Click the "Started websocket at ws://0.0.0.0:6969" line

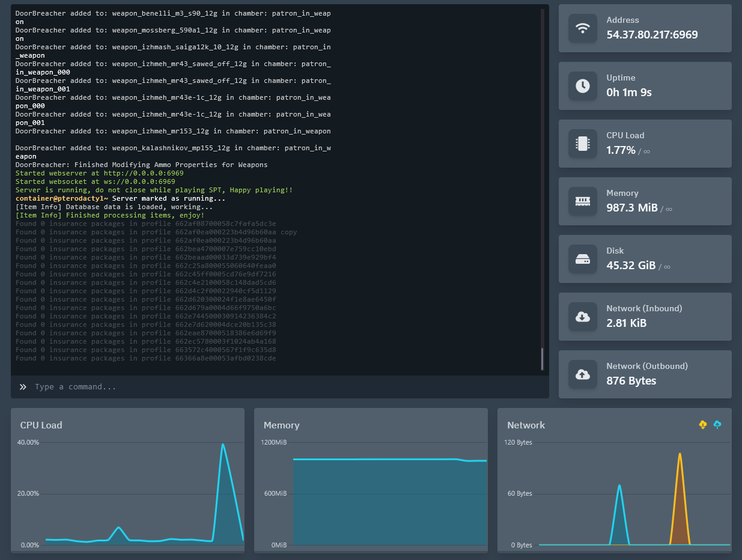click(95, 181)
